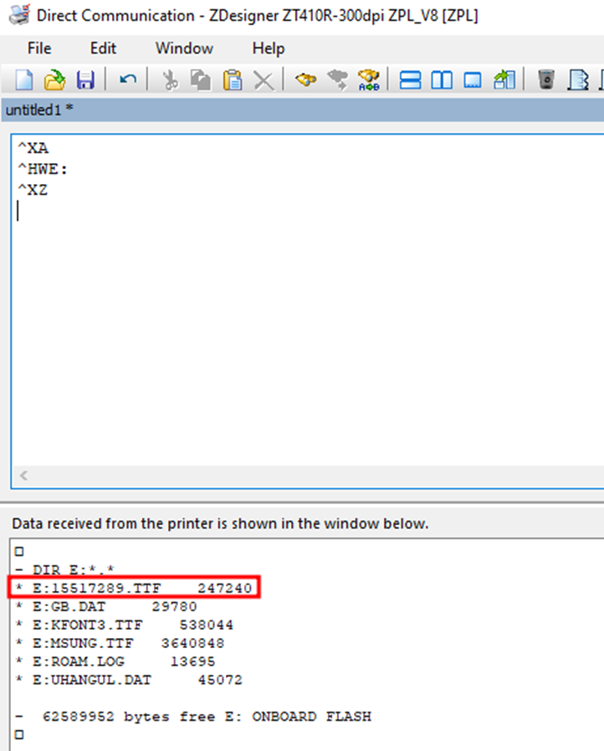Click the New document icon
604x751 pixels.
point(25,80)
